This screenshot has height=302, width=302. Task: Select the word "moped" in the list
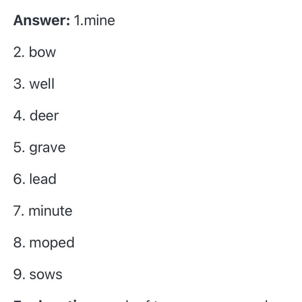(52, 243)
